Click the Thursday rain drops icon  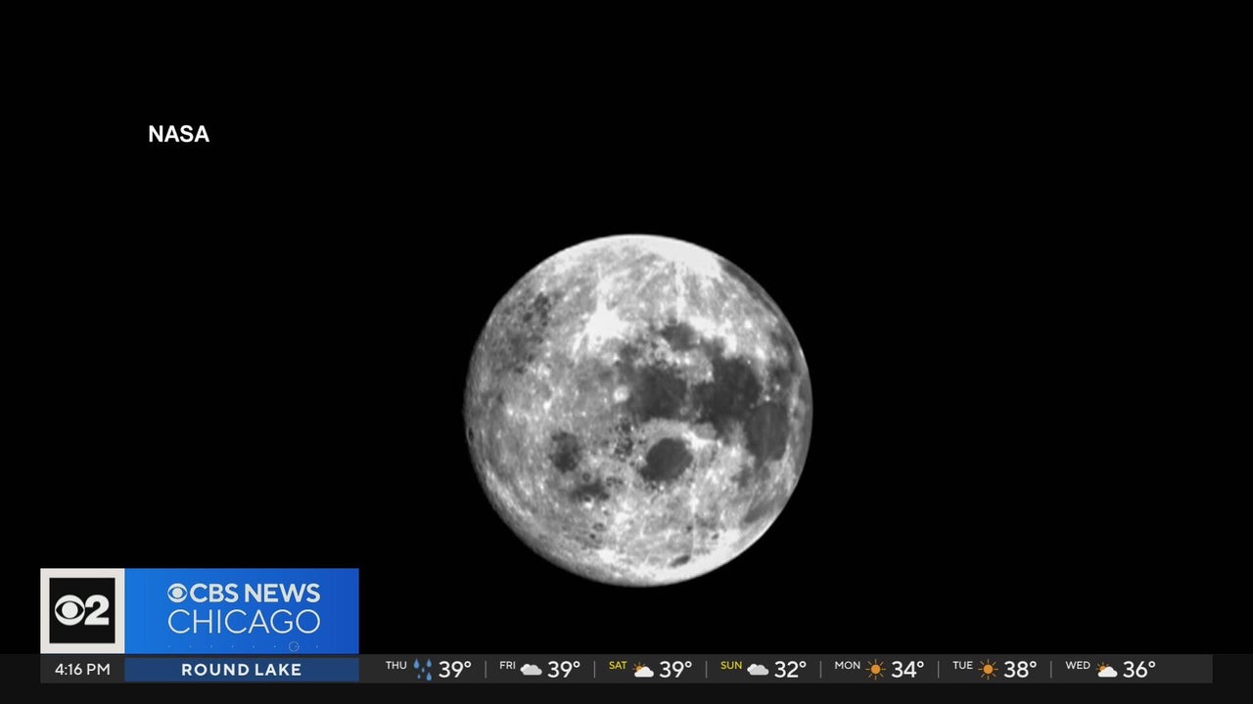[x=423, y=670]
